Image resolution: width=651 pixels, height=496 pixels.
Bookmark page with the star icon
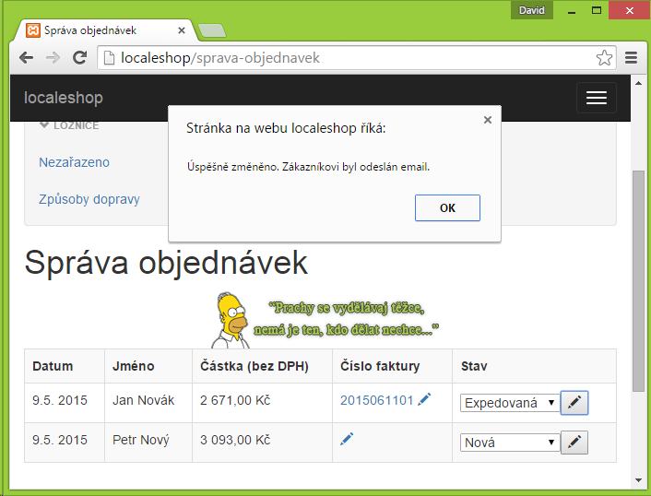[604, 58]
